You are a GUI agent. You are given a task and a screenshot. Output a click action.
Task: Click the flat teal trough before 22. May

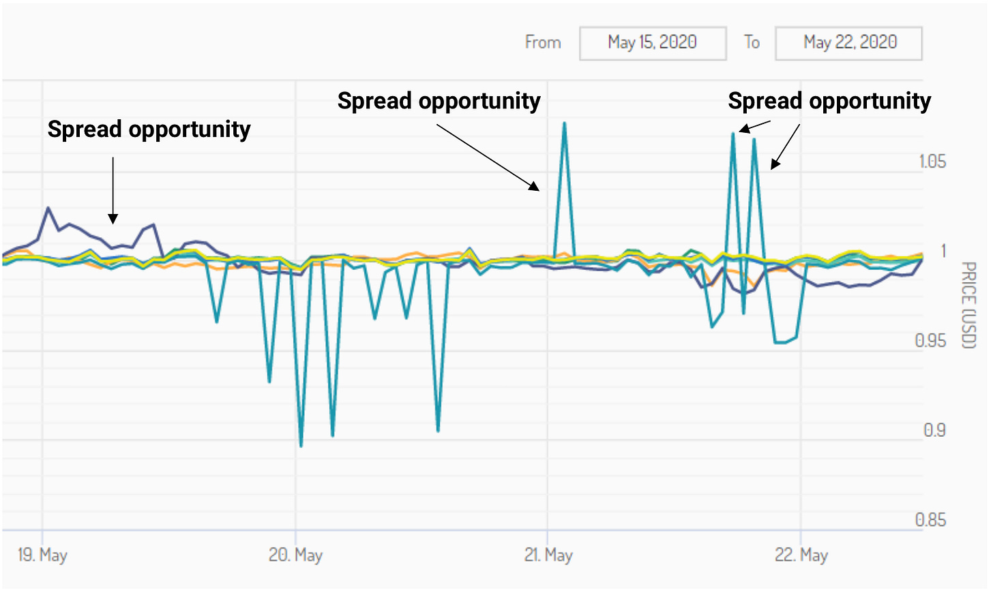pos(782,342)
